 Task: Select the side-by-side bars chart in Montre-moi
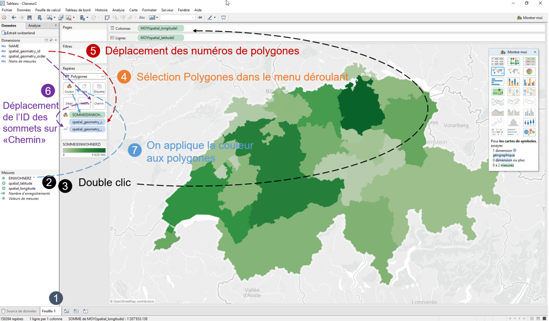pyautogui.click(x=529, y=82)
